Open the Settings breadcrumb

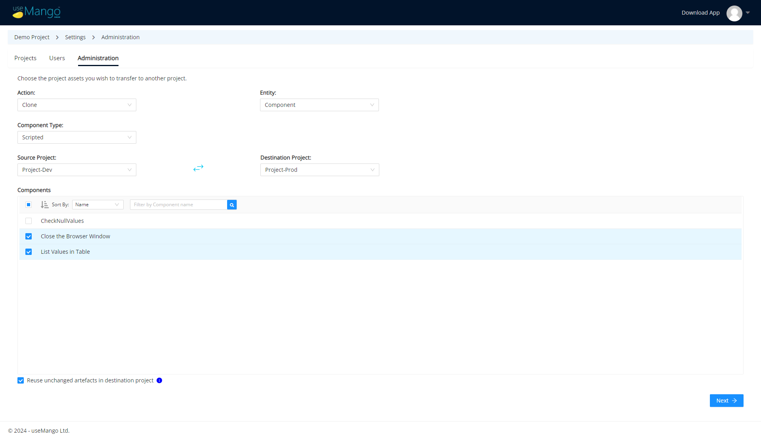[x=75, y=37]
